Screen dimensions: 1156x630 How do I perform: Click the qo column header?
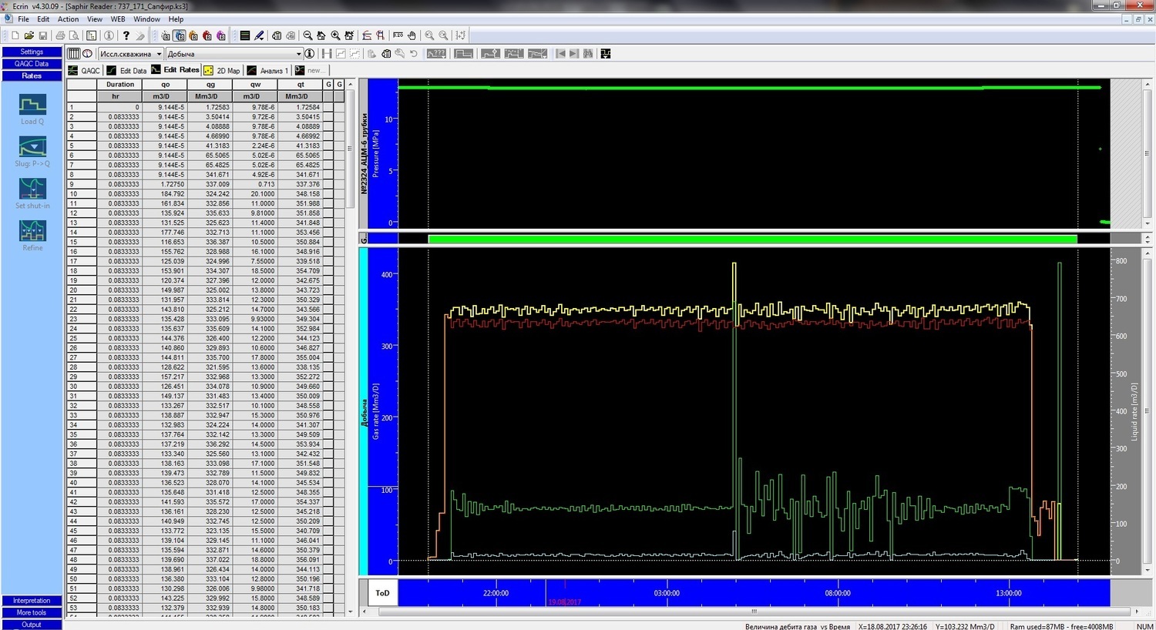[x=165, y=85]
